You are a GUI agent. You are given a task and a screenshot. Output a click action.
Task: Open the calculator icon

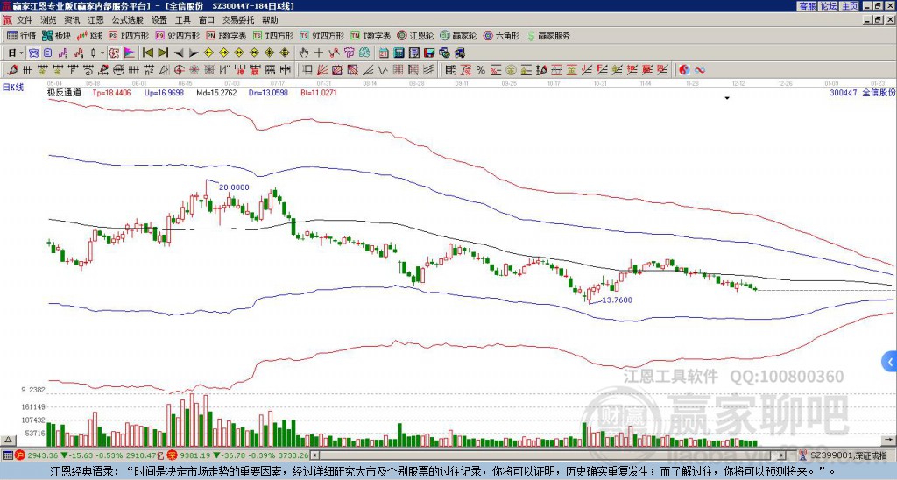coord(399,53)
